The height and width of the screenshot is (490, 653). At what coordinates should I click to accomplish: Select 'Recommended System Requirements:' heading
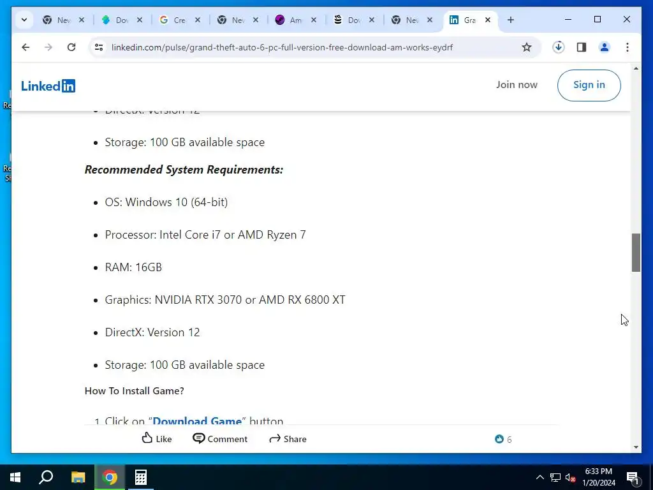tap(184, 170)
